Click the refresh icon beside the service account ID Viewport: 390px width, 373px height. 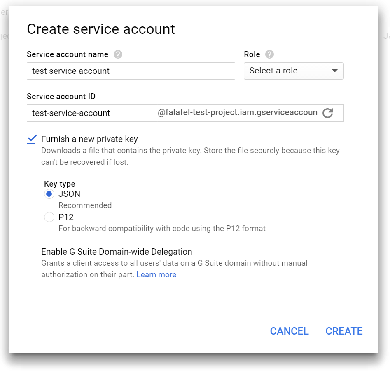pyautogui.click(x=328, y=113)
